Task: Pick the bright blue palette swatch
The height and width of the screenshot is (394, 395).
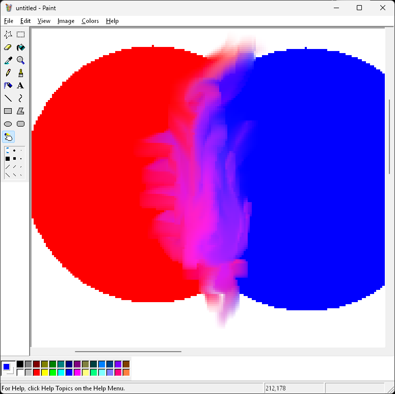Action: [x=69, y=372]
